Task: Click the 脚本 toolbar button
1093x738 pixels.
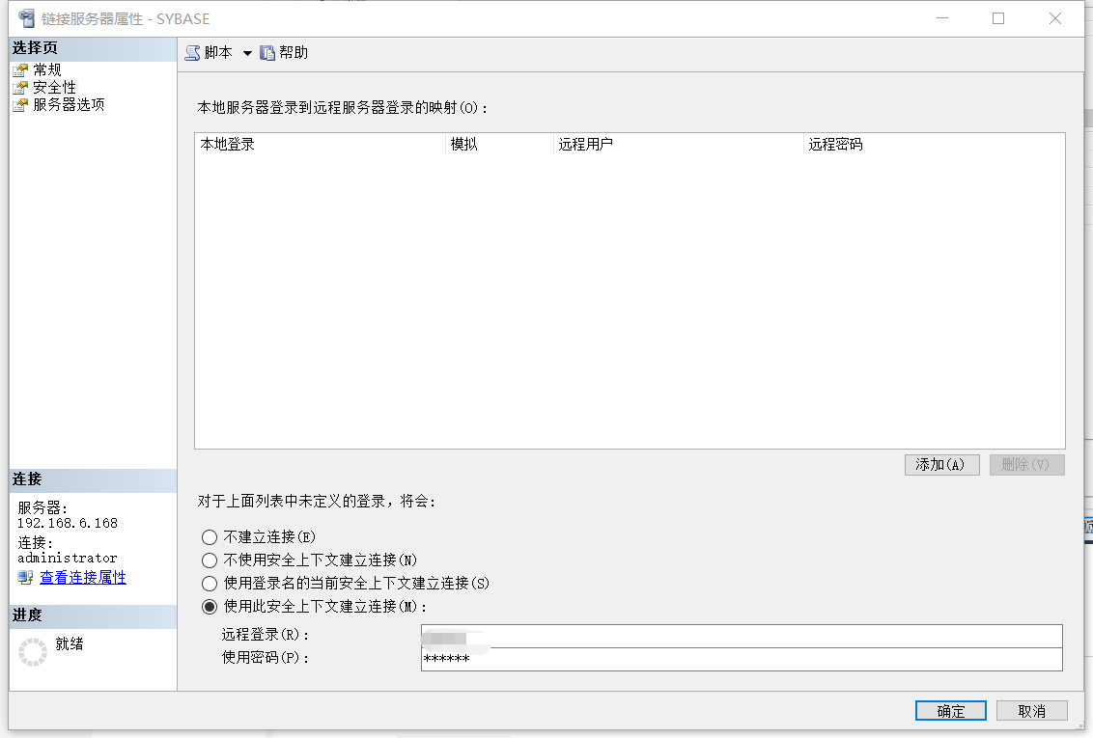Action: click(210, 53)
